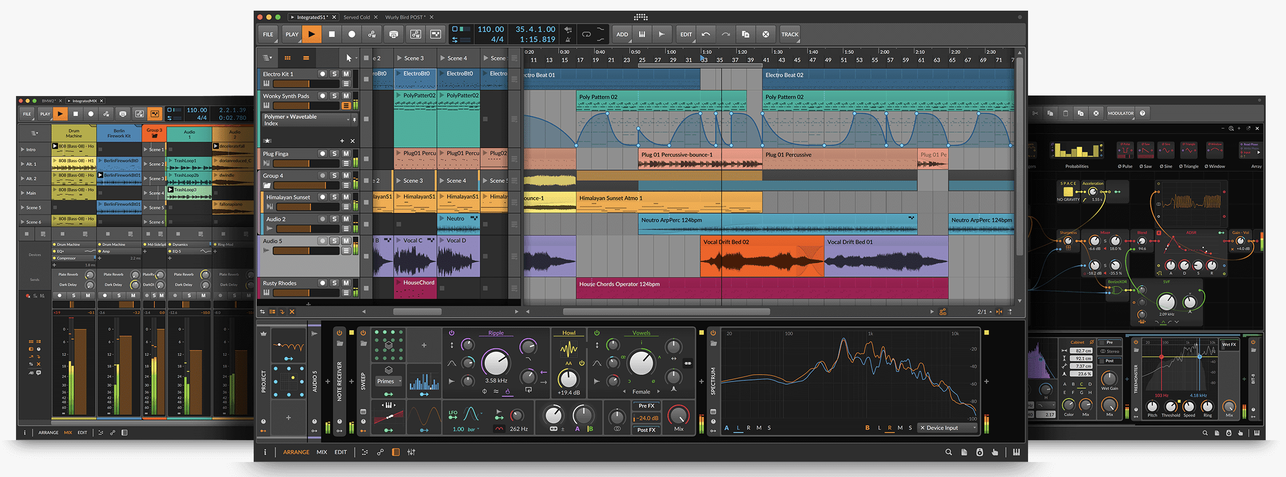Screen dimensions: 1286x477
Task: Open the TRACK menu in the center toolbar
Action: click(x=790, y=34)
